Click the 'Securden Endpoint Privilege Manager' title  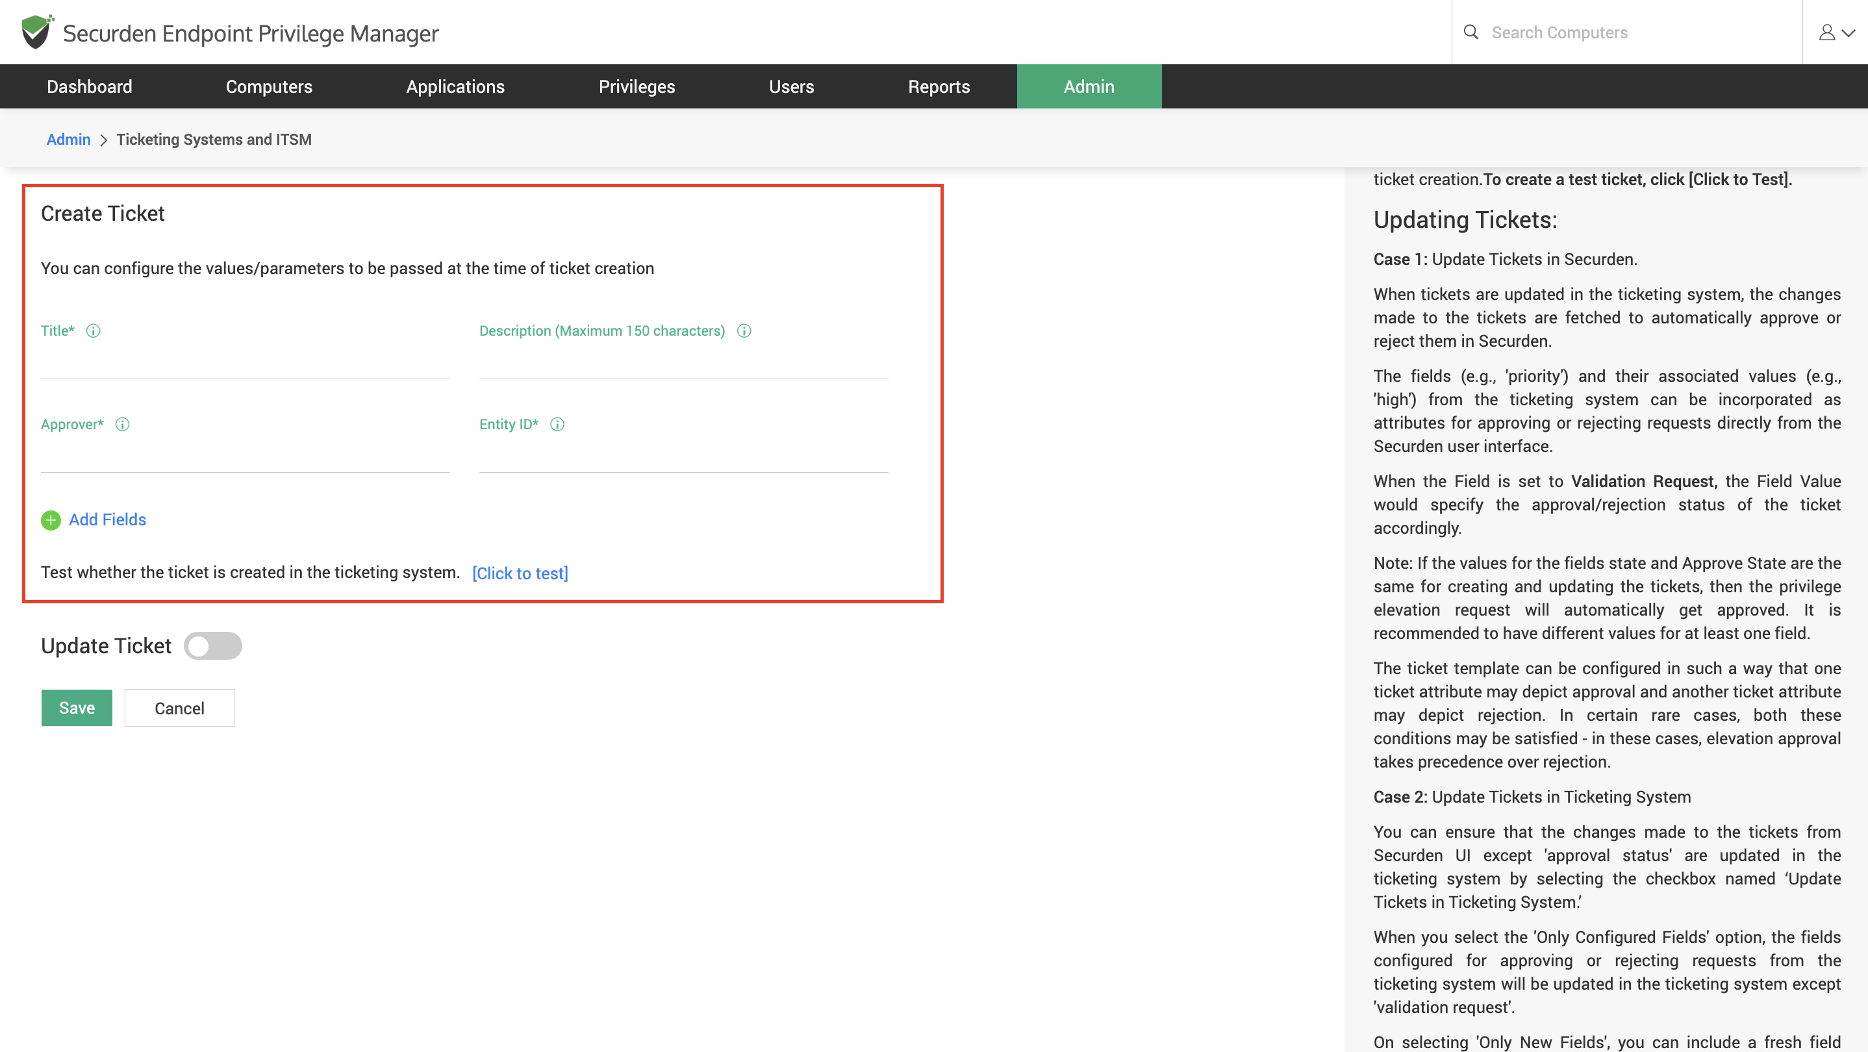pyautogui.click(x=251, y=33)
